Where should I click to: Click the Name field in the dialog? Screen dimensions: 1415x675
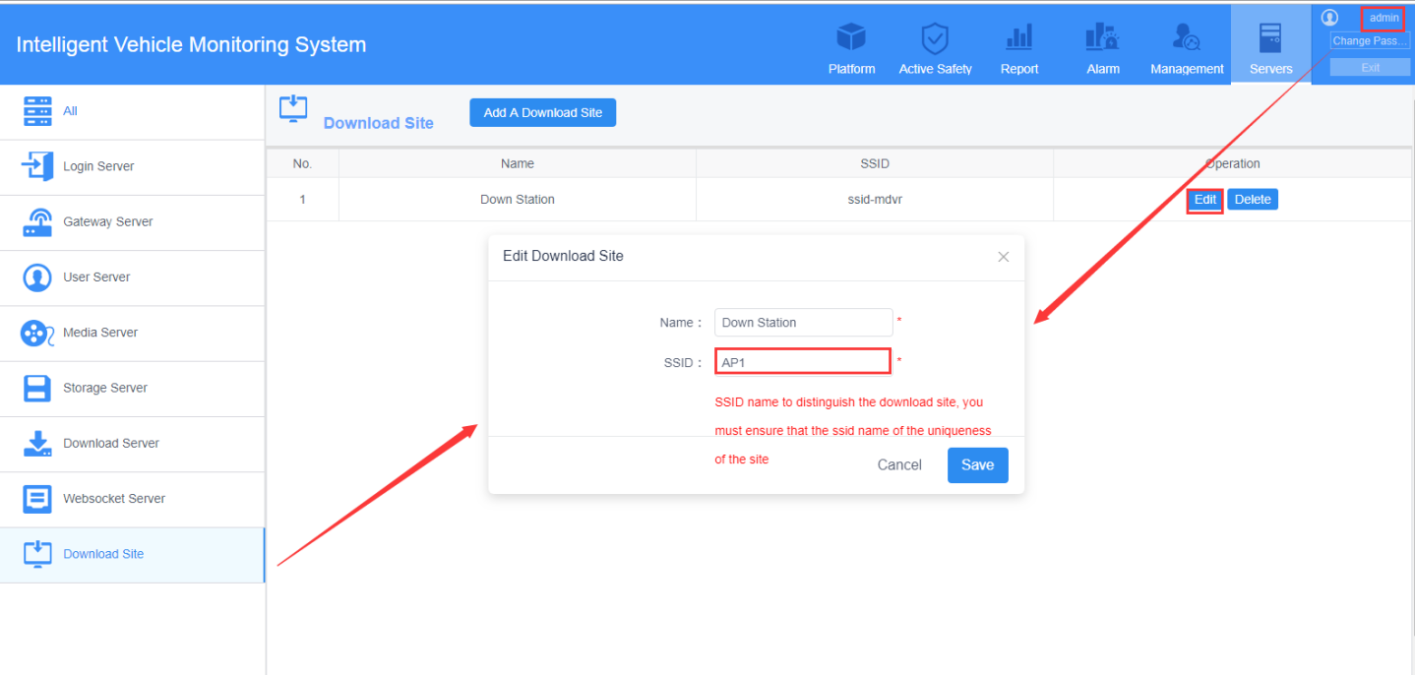coord(803,322)
